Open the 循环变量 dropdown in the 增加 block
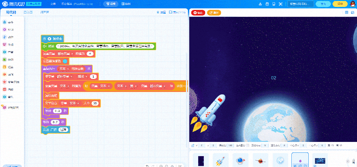Screen dimensions: 357x167 [x=65, y=77]
